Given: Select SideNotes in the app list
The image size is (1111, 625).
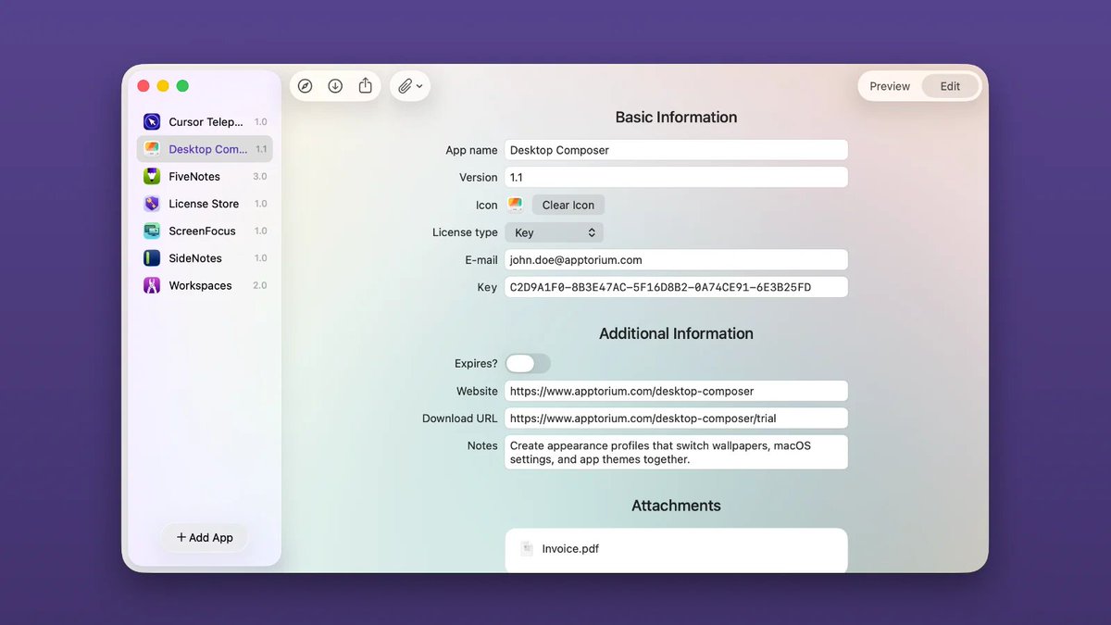Looking at the screenshot, I should point(205,258).
